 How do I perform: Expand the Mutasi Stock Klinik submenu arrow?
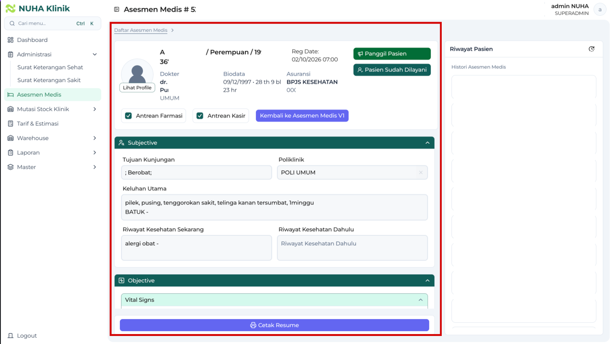[x=95, y=109]
